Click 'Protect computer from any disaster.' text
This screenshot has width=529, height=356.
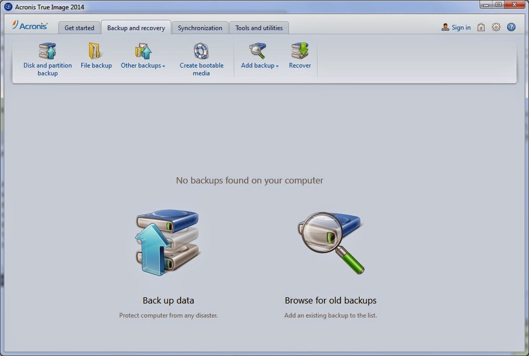tap(168, 315)
